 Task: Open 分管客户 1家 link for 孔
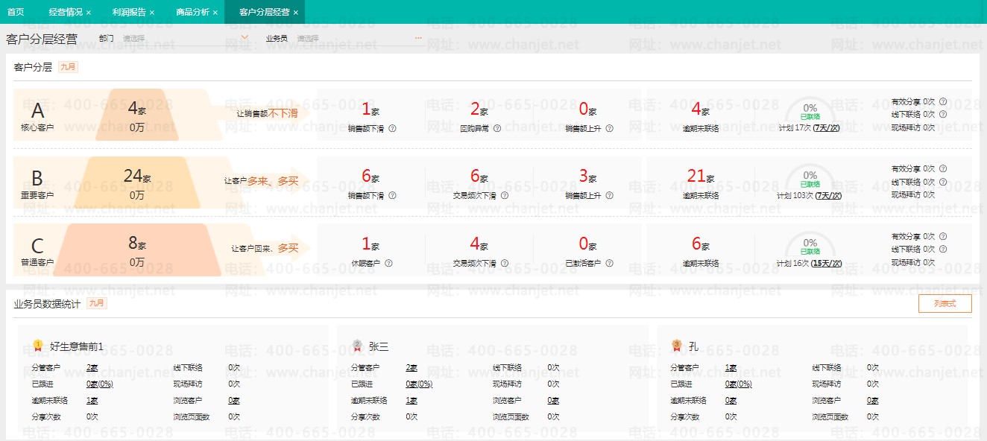(x=731, y=367)
